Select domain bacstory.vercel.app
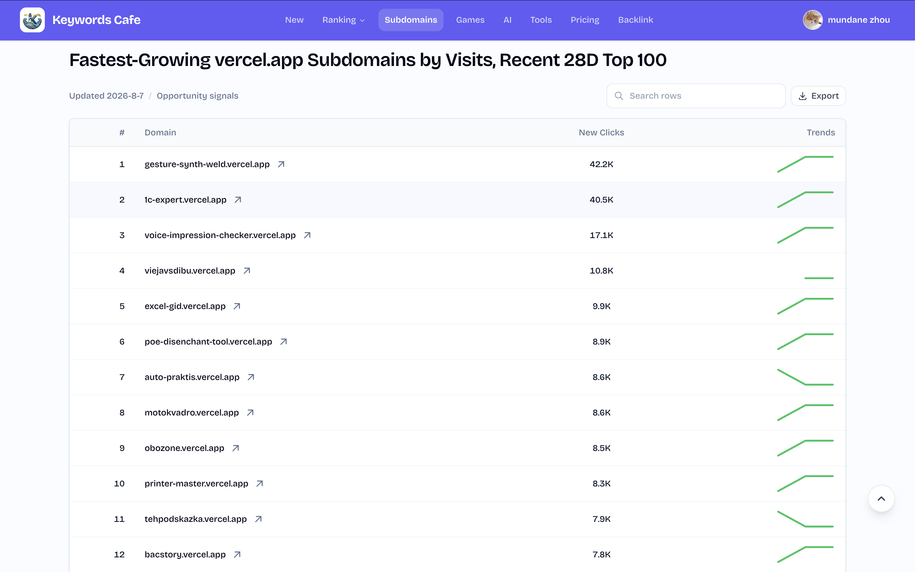This screenshot has width=915, height=572. click(185, 555)
